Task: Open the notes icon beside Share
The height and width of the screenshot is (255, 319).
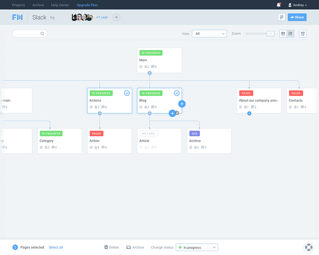Action: [x=282, y=17]
